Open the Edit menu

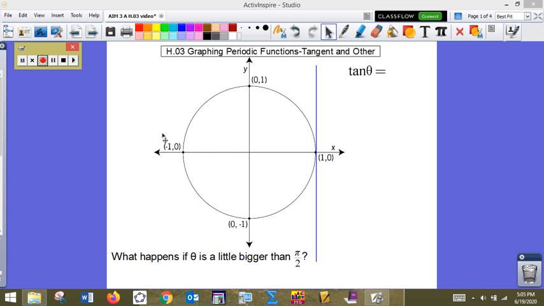[23, 15]
